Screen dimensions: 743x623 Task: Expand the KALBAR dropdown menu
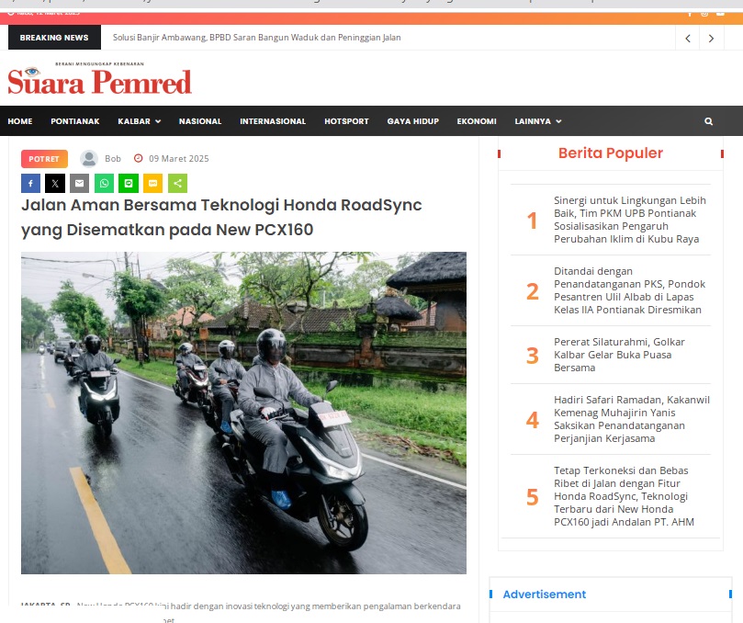[140, 121]
